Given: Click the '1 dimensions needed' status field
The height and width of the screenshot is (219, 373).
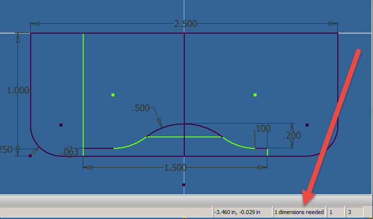Looking at the screenshot, I should tap(299, 212).
